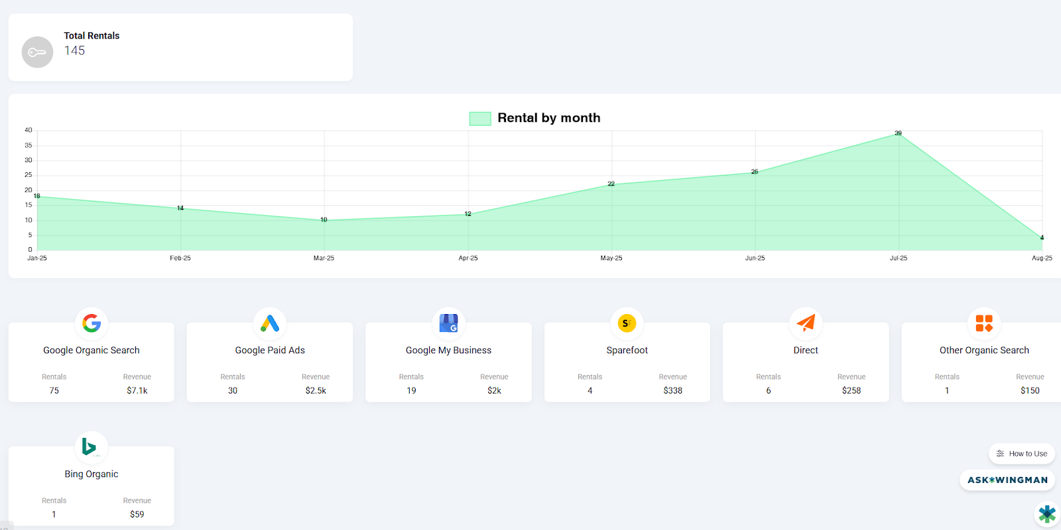Click the Google My Business storefront icon
Screen dimensions: 1061x530
tap(449, 323)
